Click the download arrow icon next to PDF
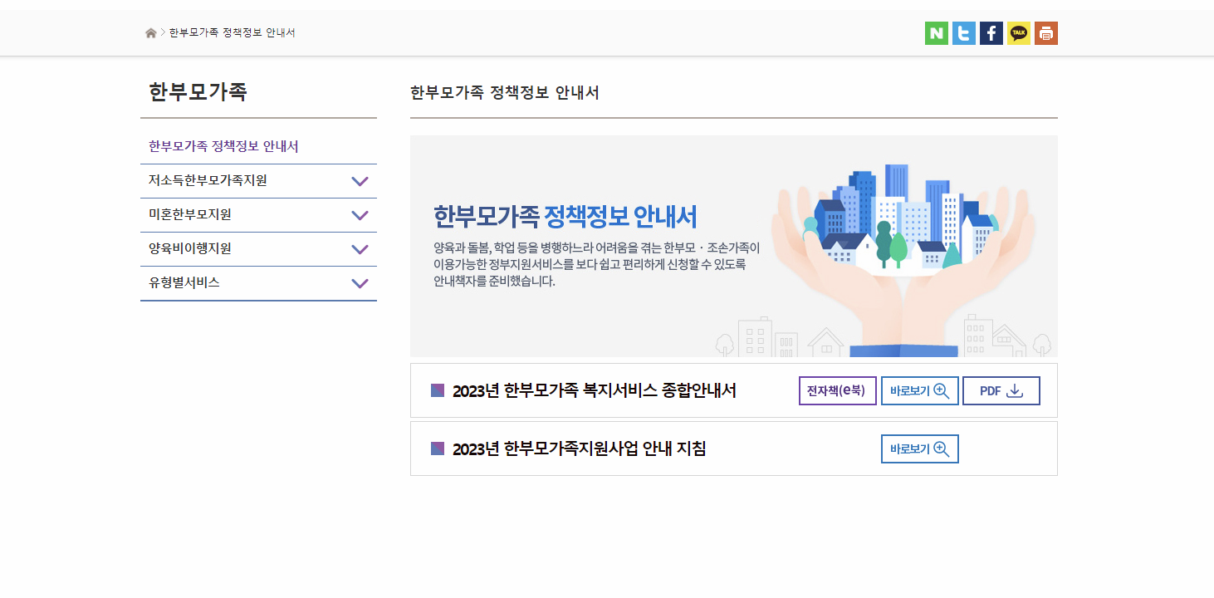 pyautogui.click(x=1016, y=390)
